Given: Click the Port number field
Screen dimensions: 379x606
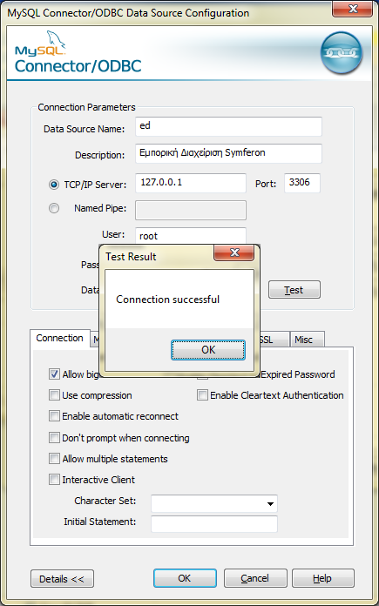Looking at the screenshot, I should 302,183.
